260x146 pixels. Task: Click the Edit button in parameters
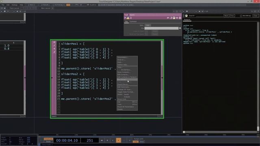[x=148, y=25]
